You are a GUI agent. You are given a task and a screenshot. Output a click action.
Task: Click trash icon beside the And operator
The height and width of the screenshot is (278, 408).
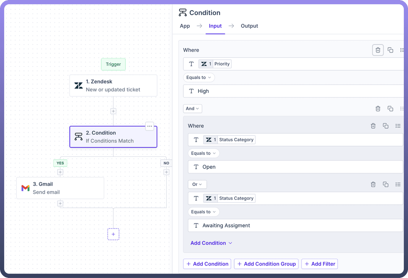(x=378, y=109)
